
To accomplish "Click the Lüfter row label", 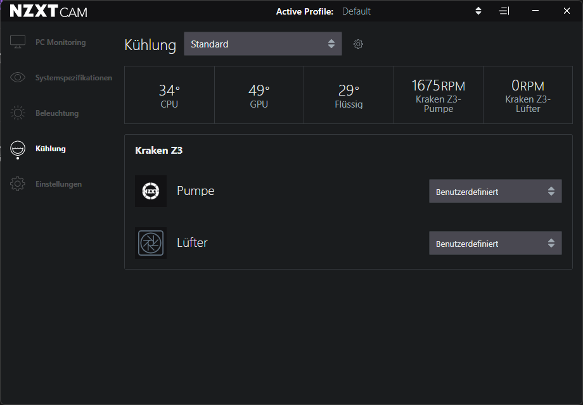I will click(192, 242).
